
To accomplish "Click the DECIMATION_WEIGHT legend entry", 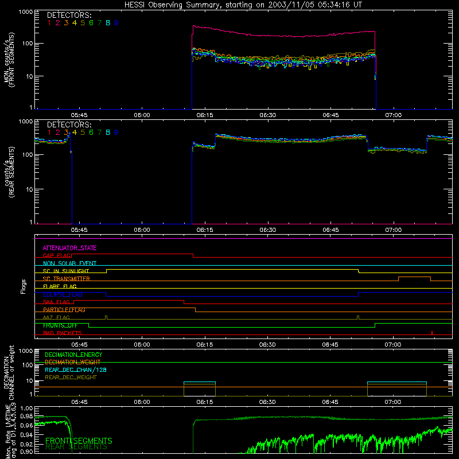I will tap(73, 362).
